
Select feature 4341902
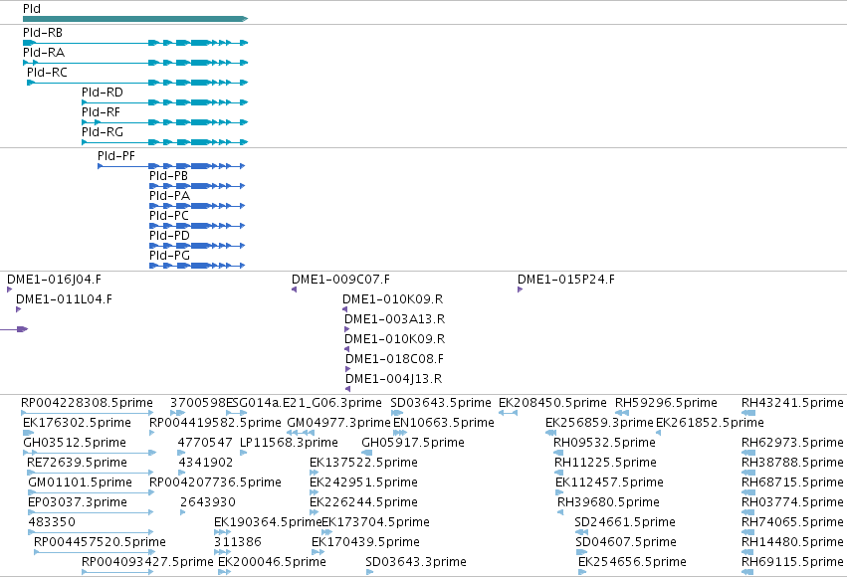pyautogui.click(x=181, y=473)
